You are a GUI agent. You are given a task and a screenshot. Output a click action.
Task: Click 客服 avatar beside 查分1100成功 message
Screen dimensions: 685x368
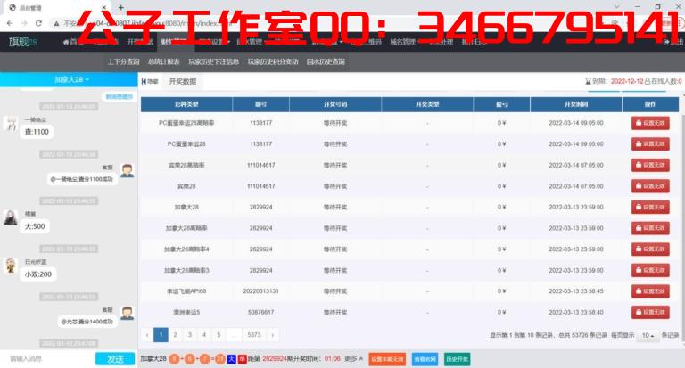click(x=128, y=171)
